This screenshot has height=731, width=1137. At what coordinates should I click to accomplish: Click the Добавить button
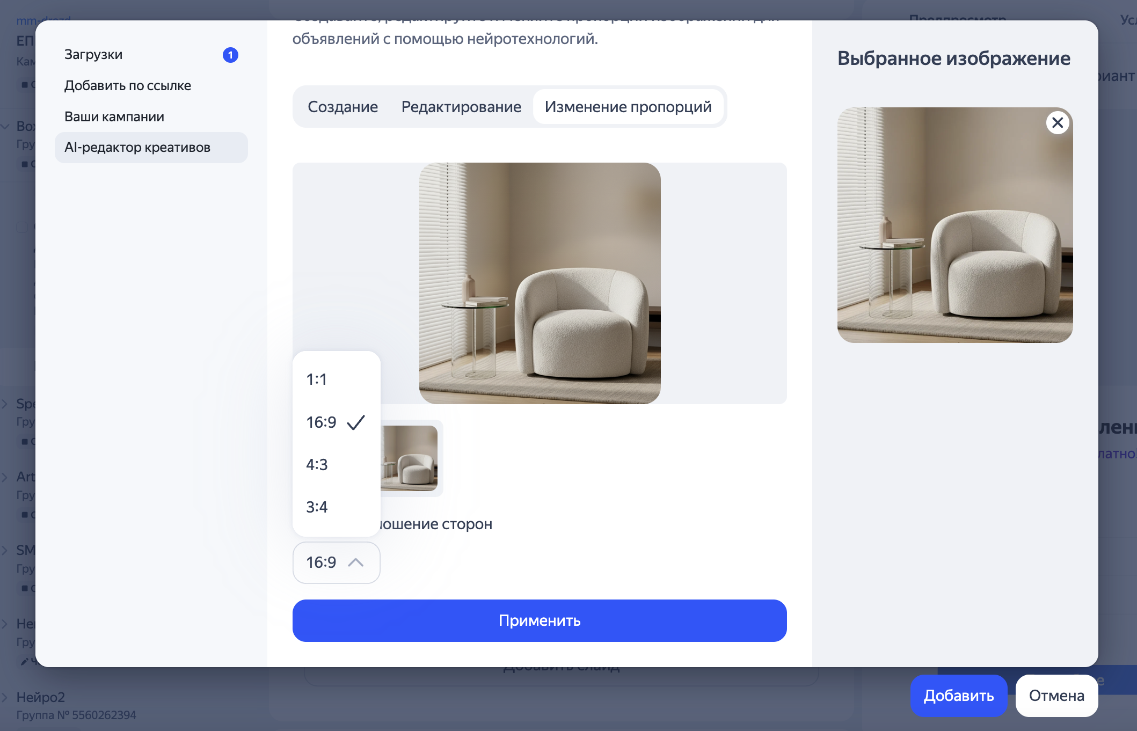tap(958, 696)
